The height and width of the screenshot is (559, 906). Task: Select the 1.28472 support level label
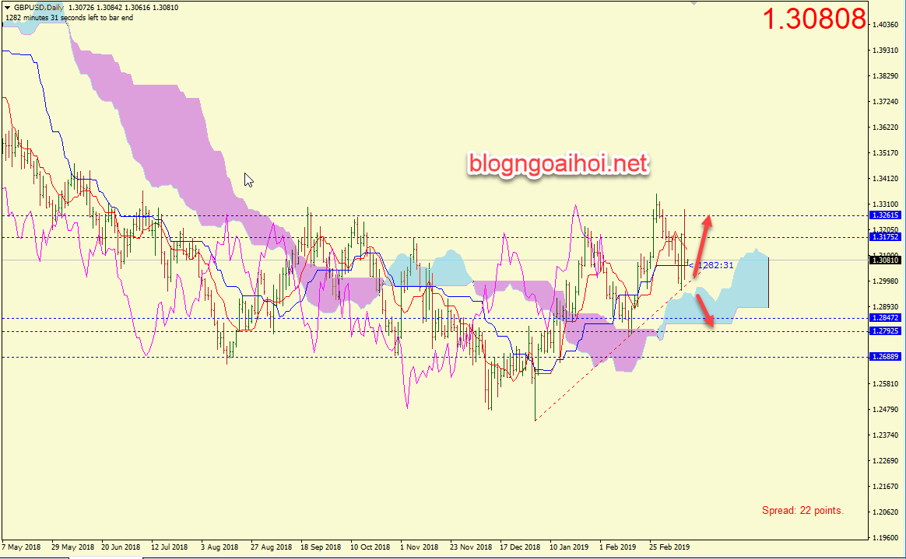(886, 318)
